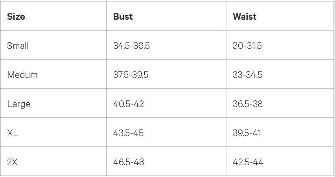The image size is (335, 177).
Task: Click the 2X waist value 42.5-44
Action: [247, 162]
